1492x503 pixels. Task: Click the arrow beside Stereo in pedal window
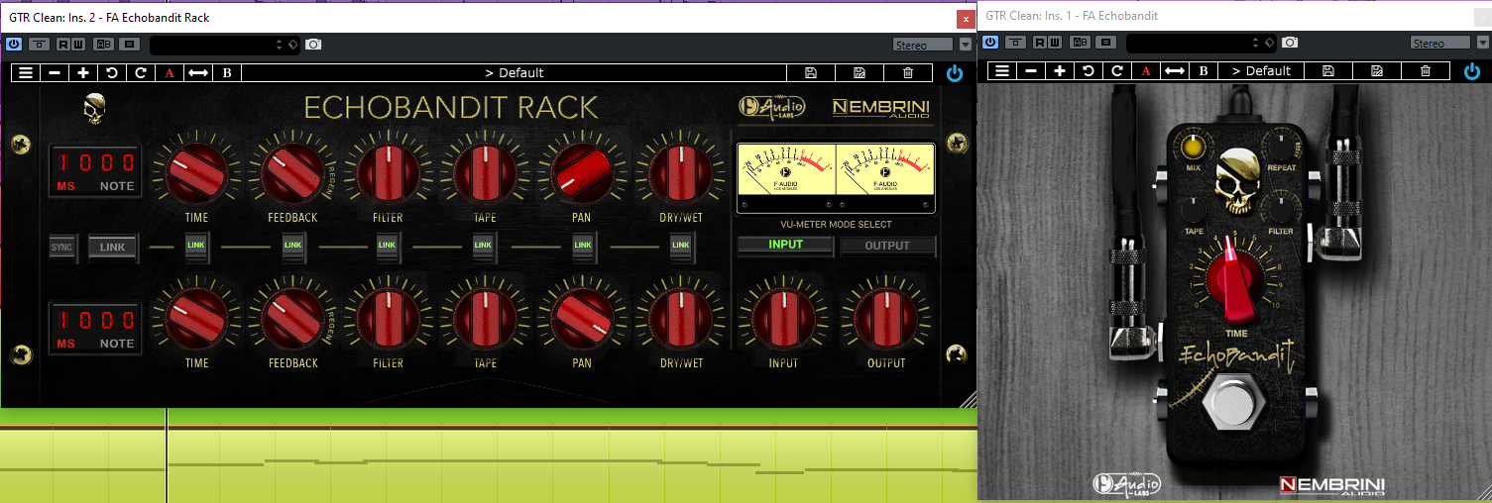1482,43
